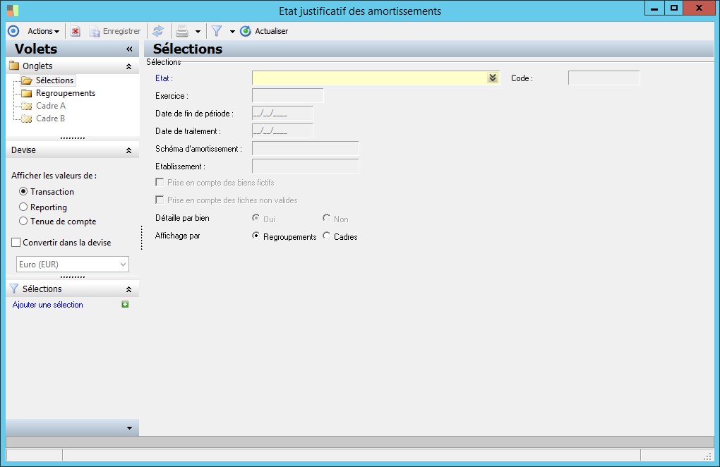720x467 pixels.
Task: Click the blue refresh arrows icon
Action: 158,31
